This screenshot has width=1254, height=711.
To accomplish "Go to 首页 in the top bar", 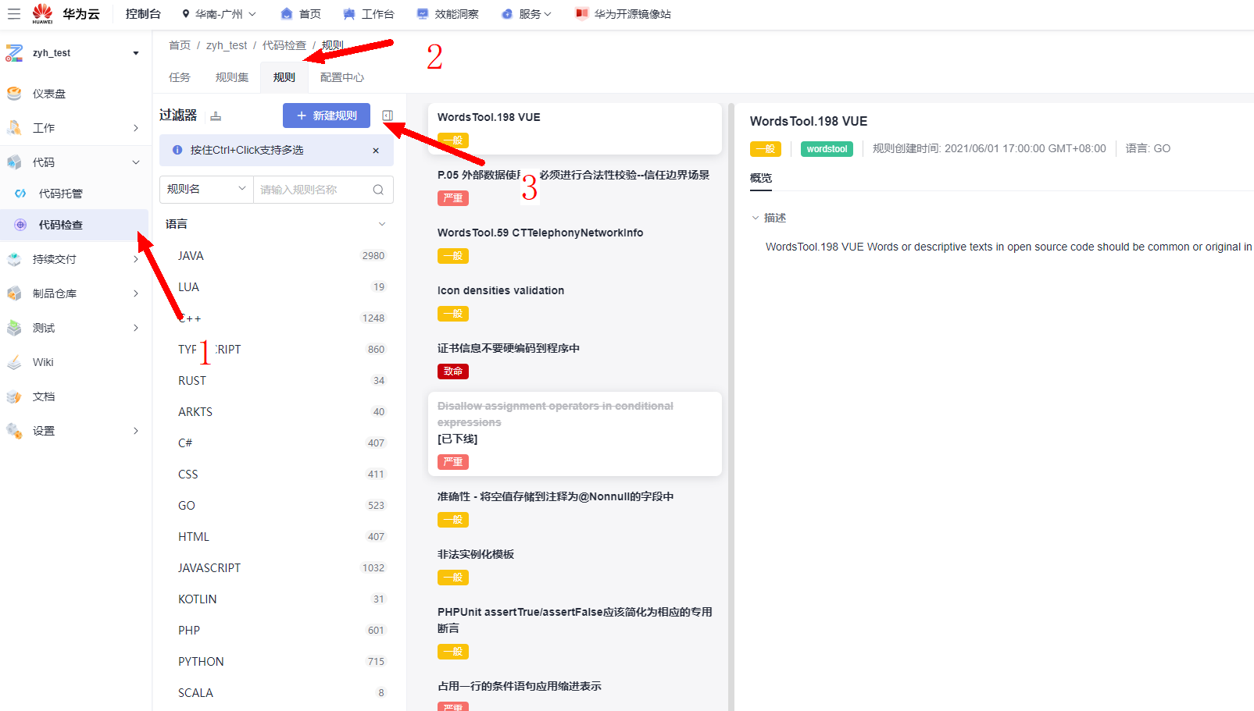I will (301, 14).
